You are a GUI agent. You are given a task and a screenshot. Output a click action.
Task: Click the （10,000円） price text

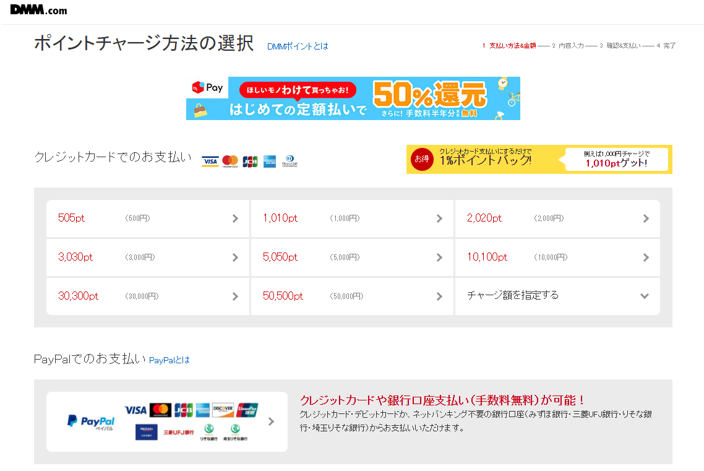click(551, 257)
